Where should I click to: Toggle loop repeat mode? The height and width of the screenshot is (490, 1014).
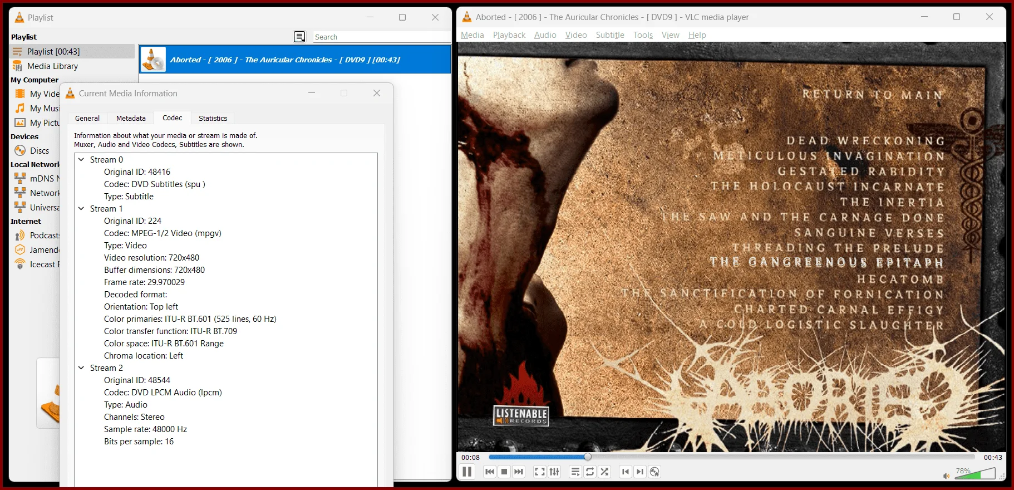[x=590, y=472]
